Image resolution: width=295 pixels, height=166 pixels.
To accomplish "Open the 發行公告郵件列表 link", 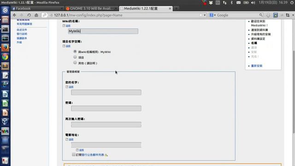I will click(x=93, y=155).
